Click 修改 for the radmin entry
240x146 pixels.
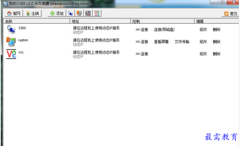[203, 42]
